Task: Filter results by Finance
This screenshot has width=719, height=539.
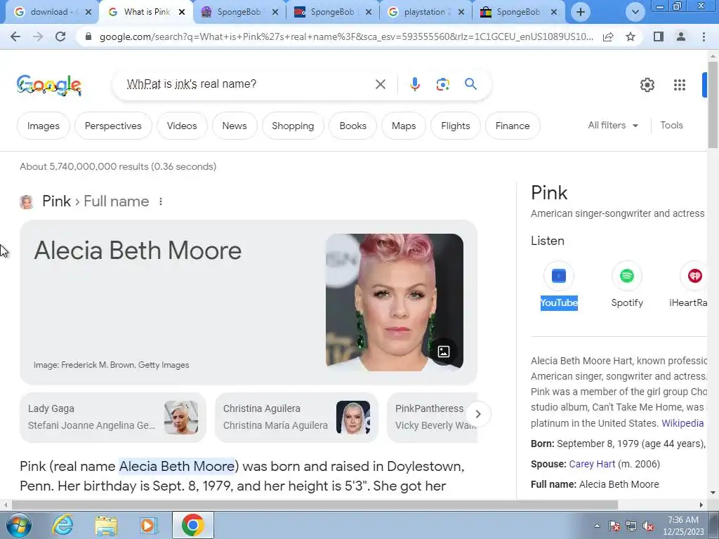Action: pyautogui.click(x=512, y=126)
